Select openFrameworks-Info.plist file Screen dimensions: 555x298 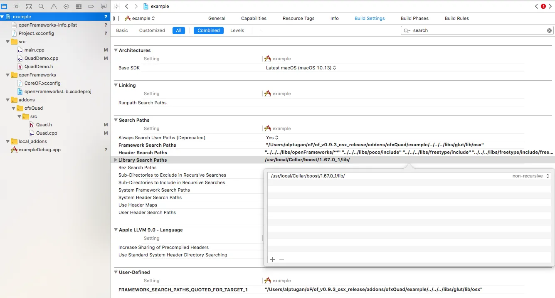[x=45, y=25]
